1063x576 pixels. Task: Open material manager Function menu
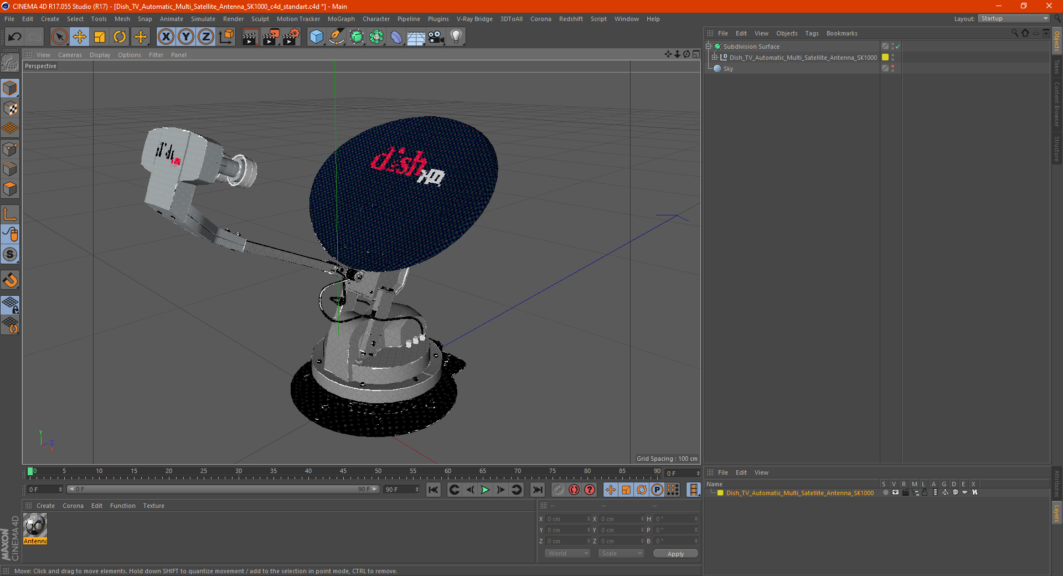pyautogui.click(x=122, y=506)
